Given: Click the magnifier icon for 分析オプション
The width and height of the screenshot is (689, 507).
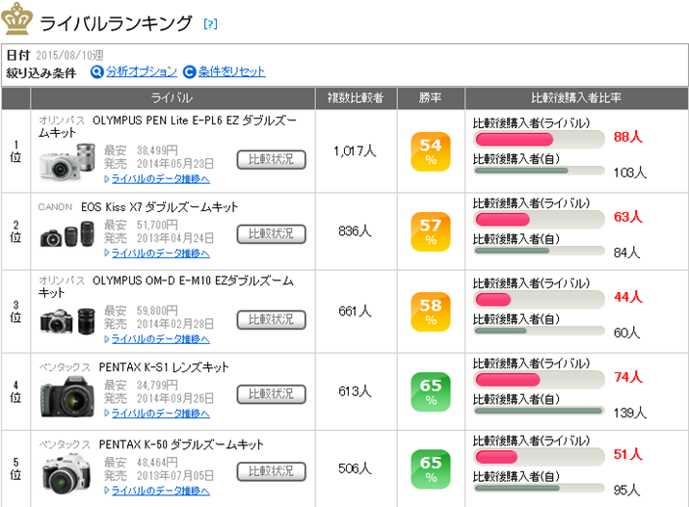Looking at the screenshot, I should 96,71.
